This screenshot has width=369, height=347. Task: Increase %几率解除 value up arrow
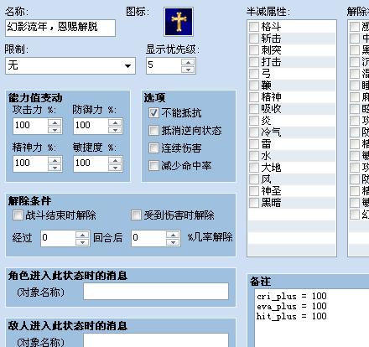click(173, 235)
